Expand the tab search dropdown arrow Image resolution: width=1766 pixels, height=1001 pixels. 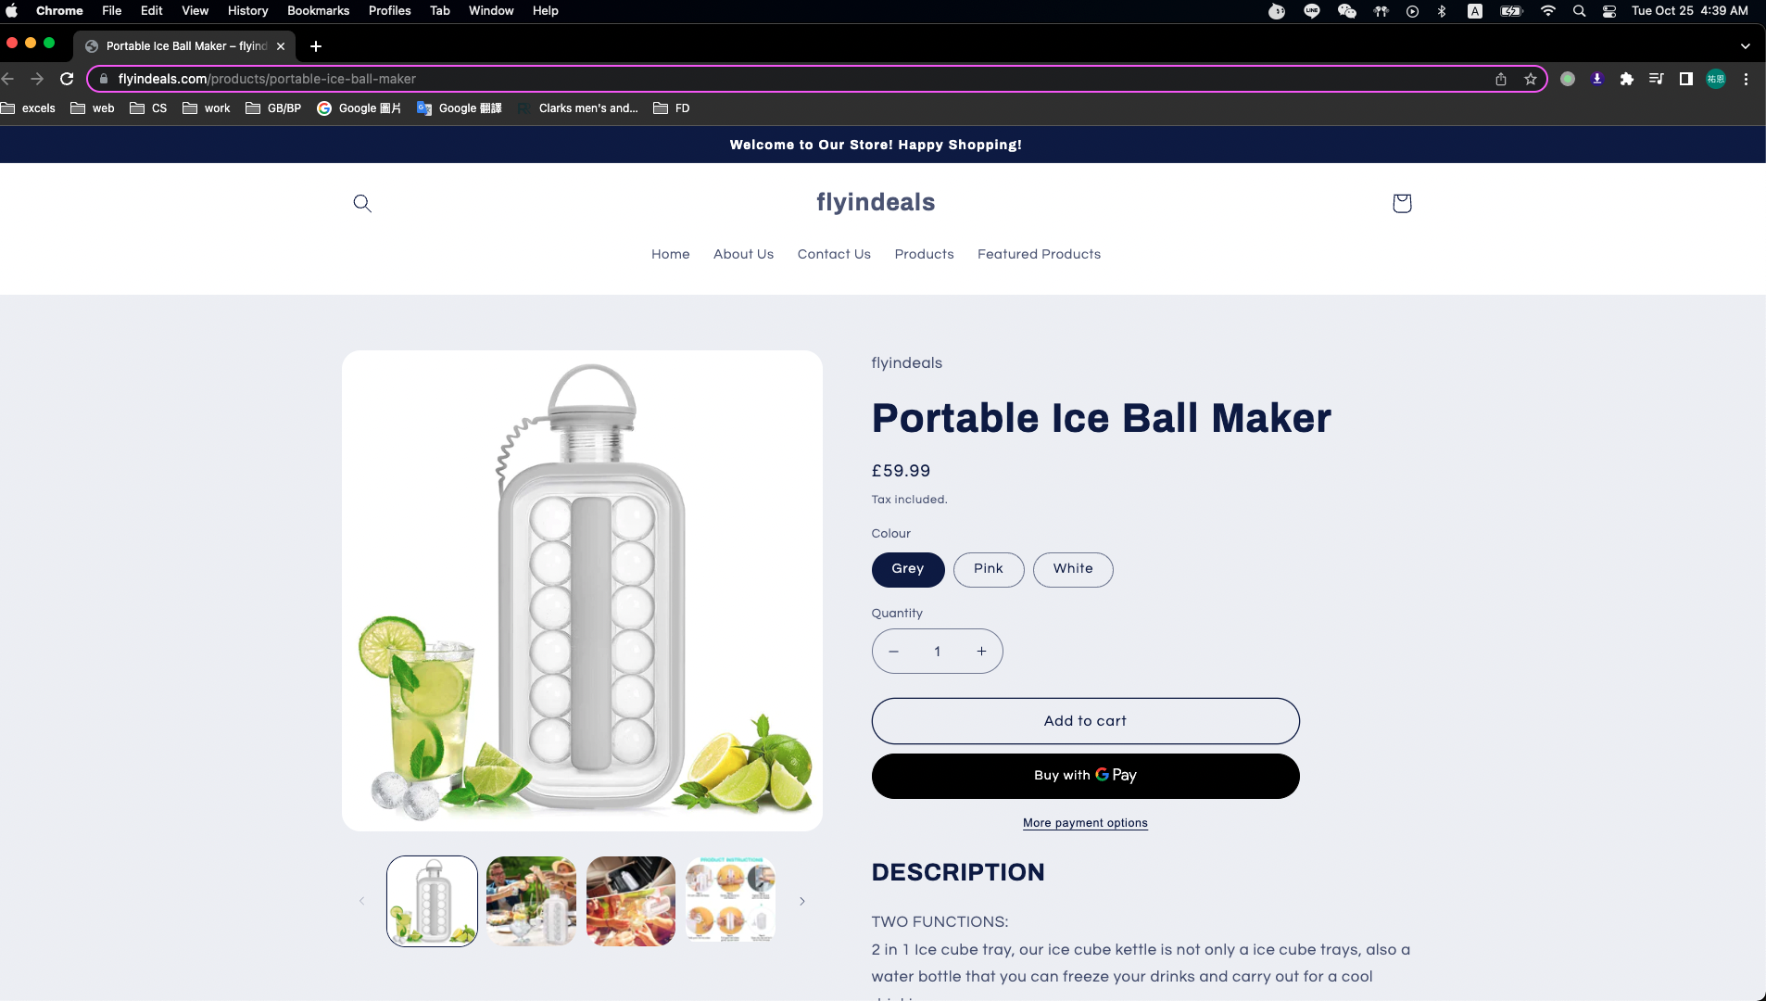point(1746,45)
